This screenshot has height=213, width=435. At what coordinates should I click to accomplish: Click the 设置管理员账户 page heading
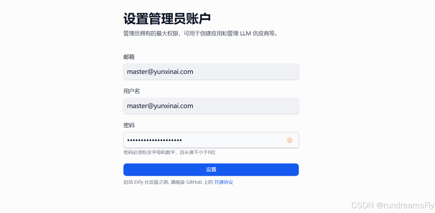click(x=167, y=19)
